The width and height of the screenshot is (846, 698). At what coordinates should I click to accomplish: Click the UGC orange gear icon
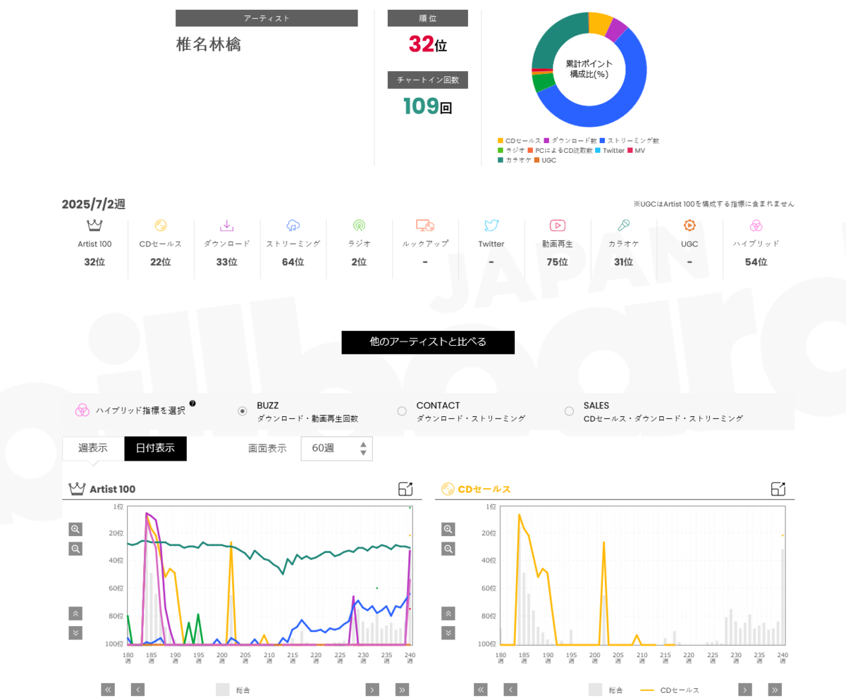[689, 225]
